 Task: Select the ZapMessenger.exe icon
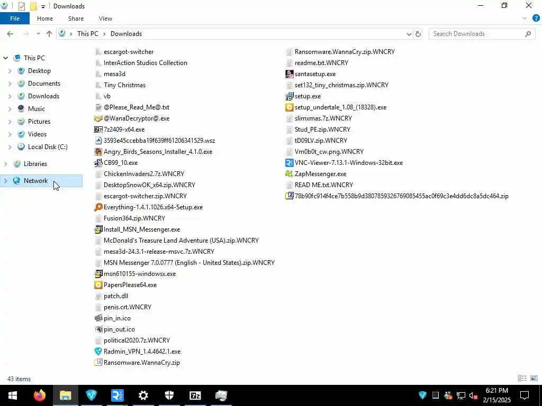point(290,173)
